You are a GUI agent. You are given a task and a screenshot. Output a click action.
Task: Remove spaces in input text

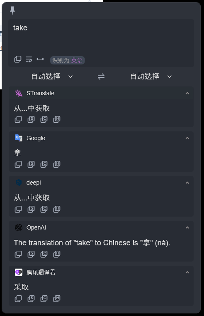[40, 59]
